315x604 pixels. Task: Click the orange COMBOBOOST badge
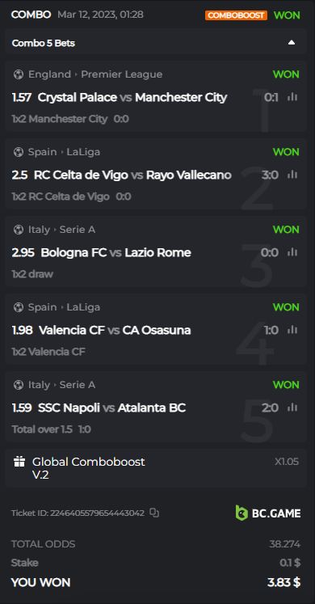click(x=236, y=15)
